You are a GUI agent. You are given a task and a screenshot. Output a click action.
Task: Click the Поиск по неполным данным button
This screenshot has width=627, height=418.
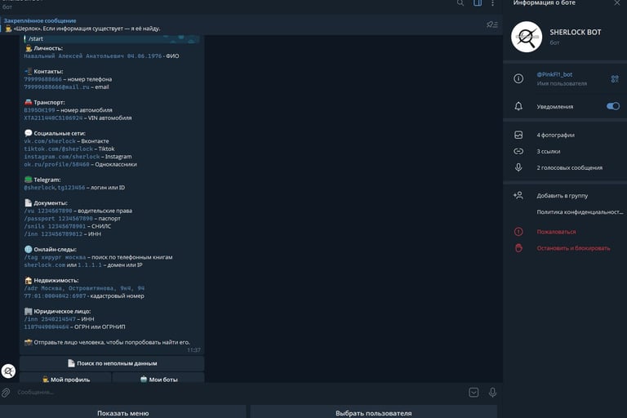[x=112, y=363]
